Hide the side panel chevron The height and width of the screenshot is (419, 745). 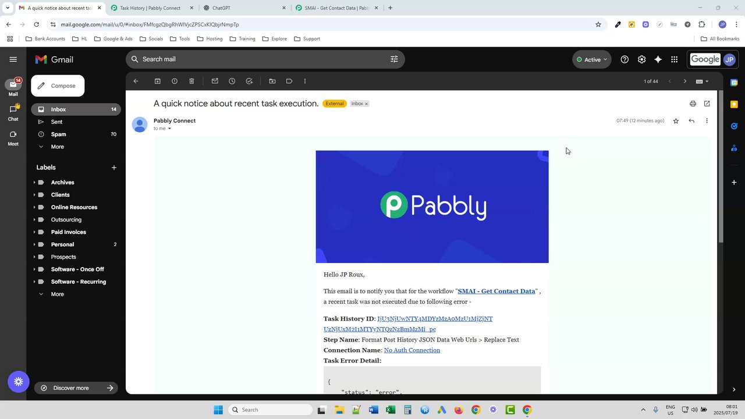click(734, 389)
